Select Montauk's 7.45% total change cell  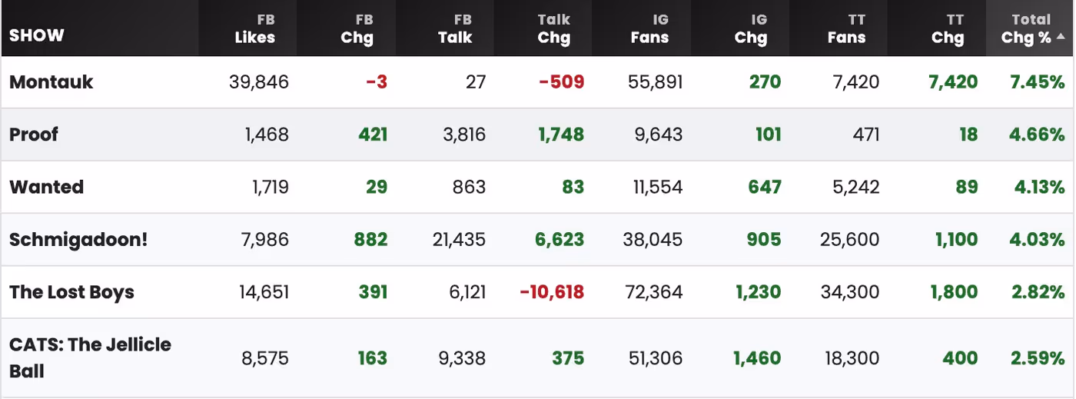pos(1038,81)
